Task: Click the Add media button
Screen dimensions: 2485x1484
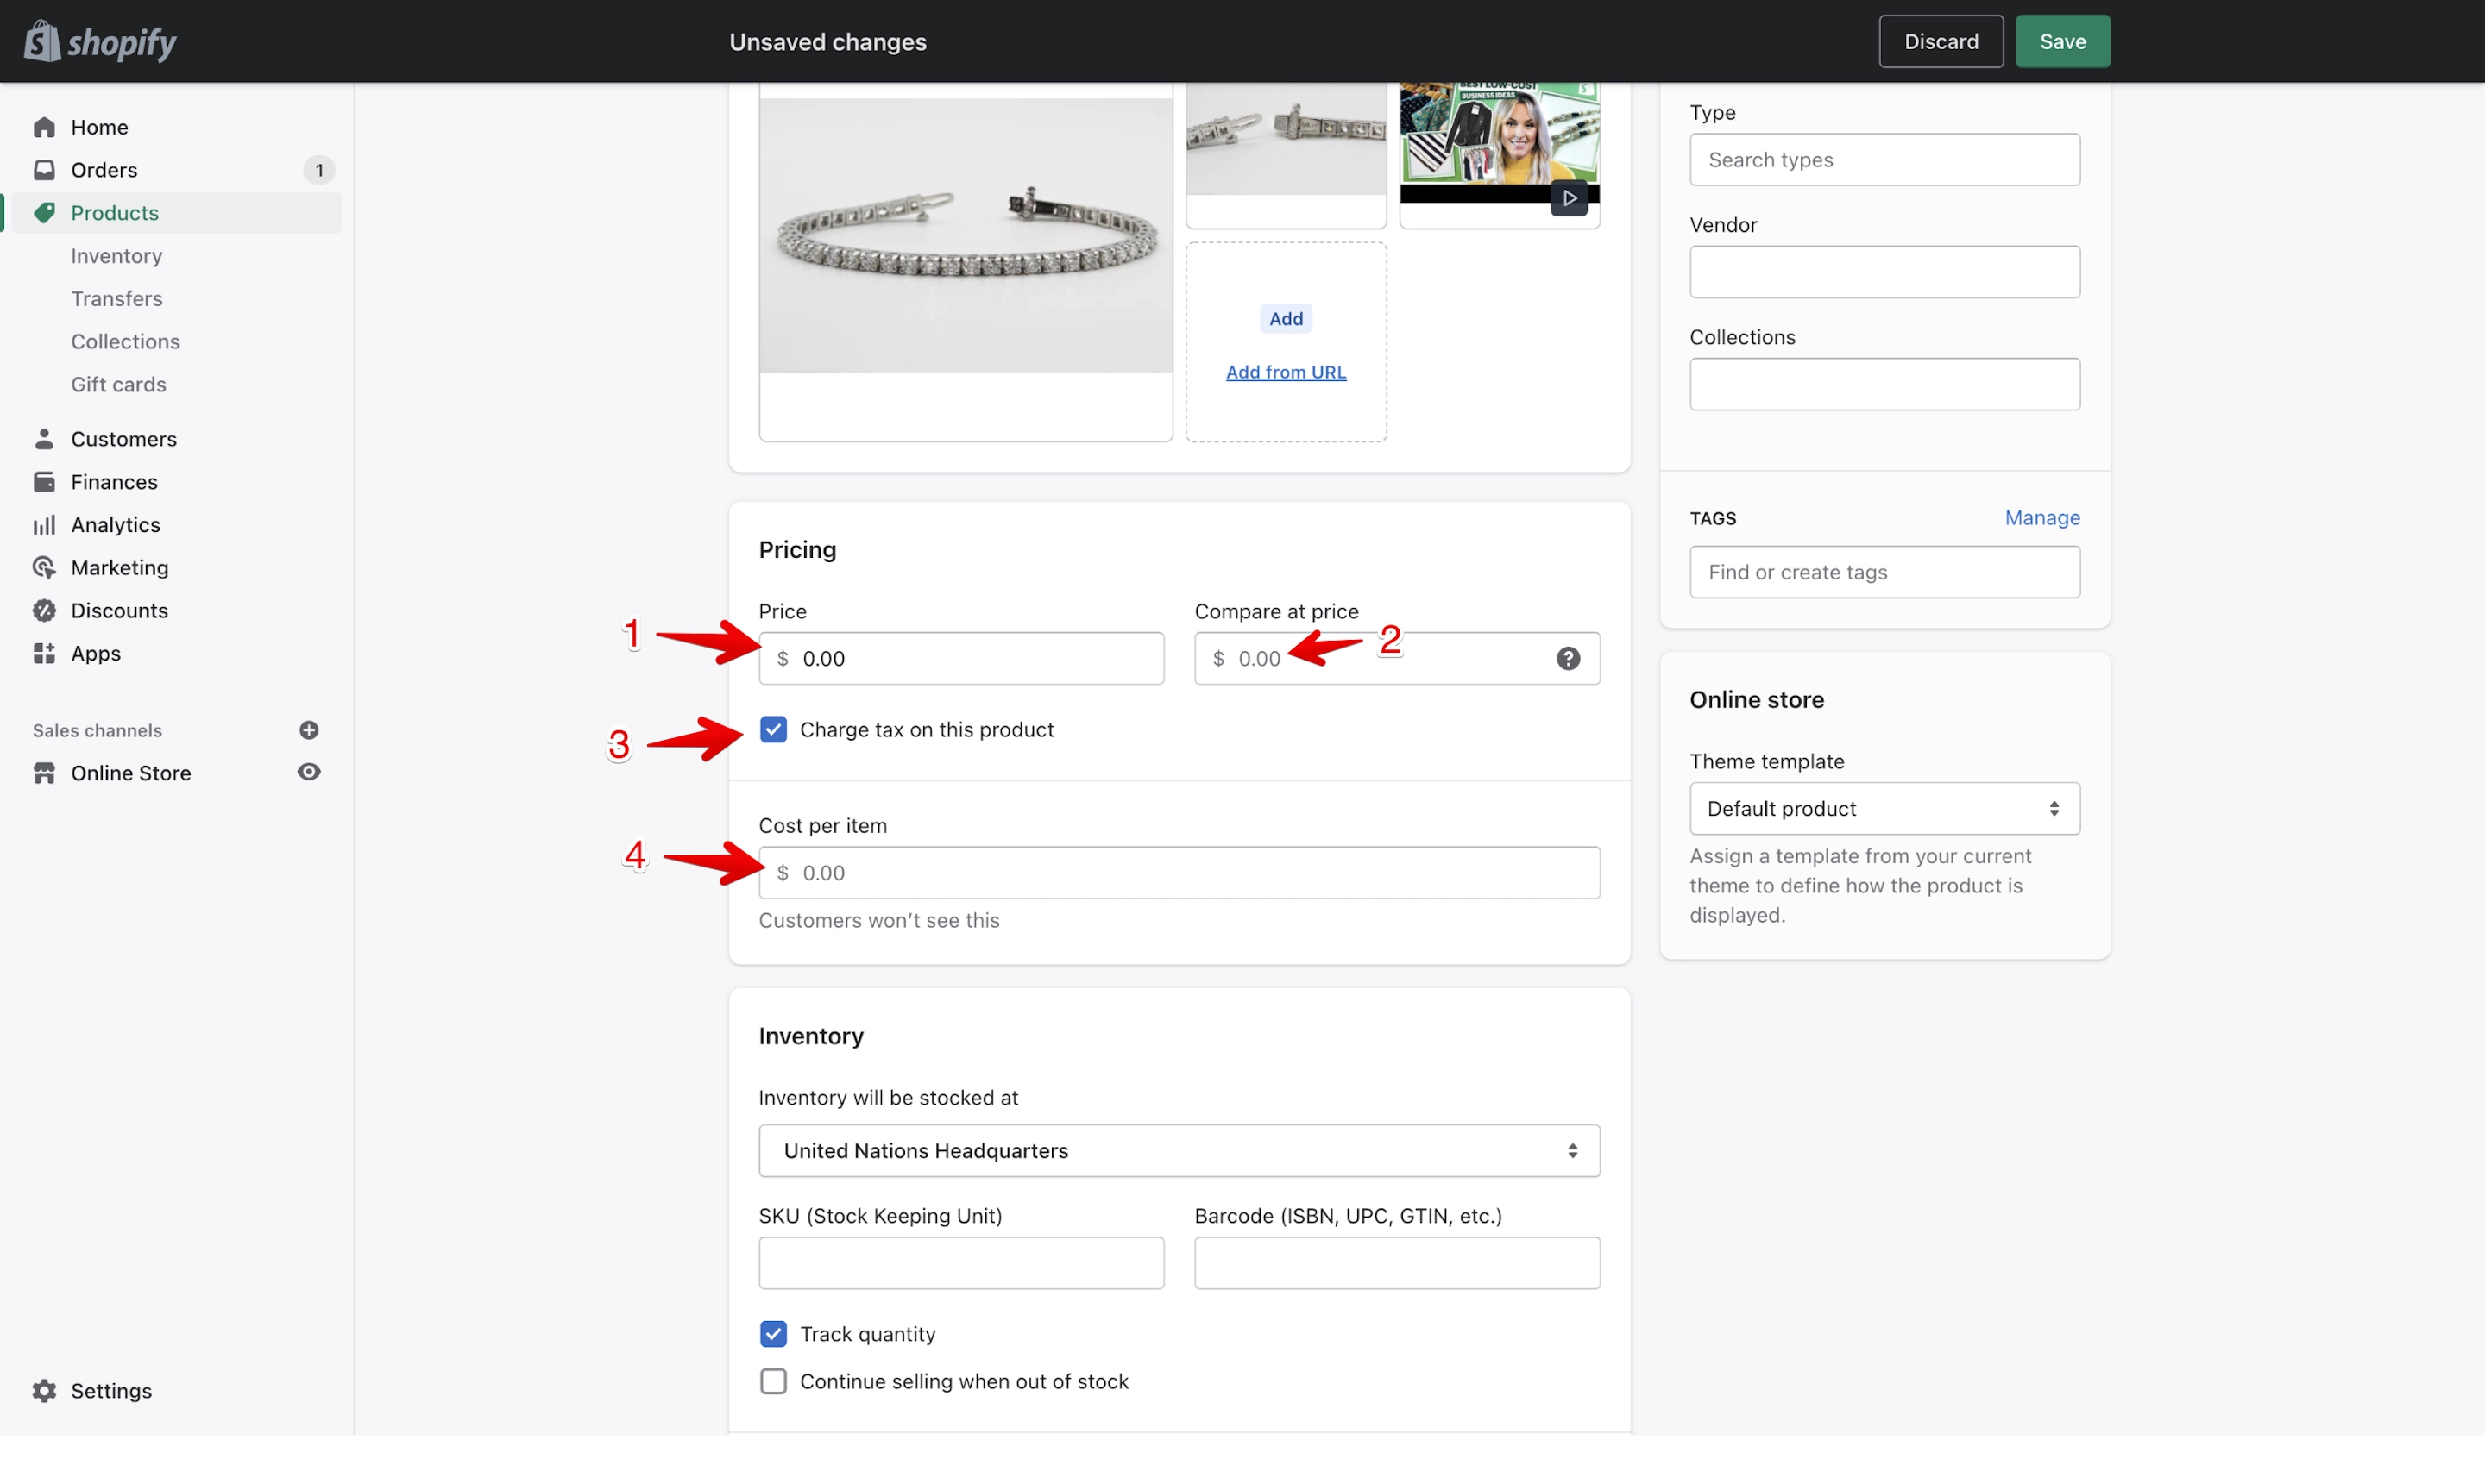Action: 1286,319
